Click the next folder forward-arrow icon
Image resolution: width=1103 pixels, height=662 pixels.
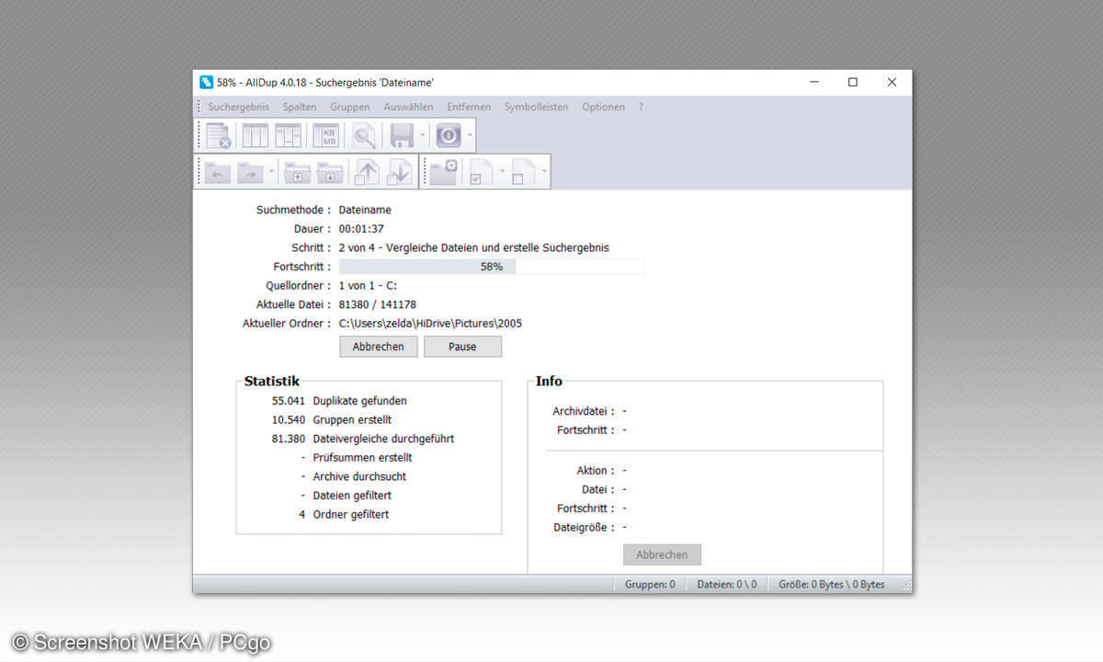251,172
